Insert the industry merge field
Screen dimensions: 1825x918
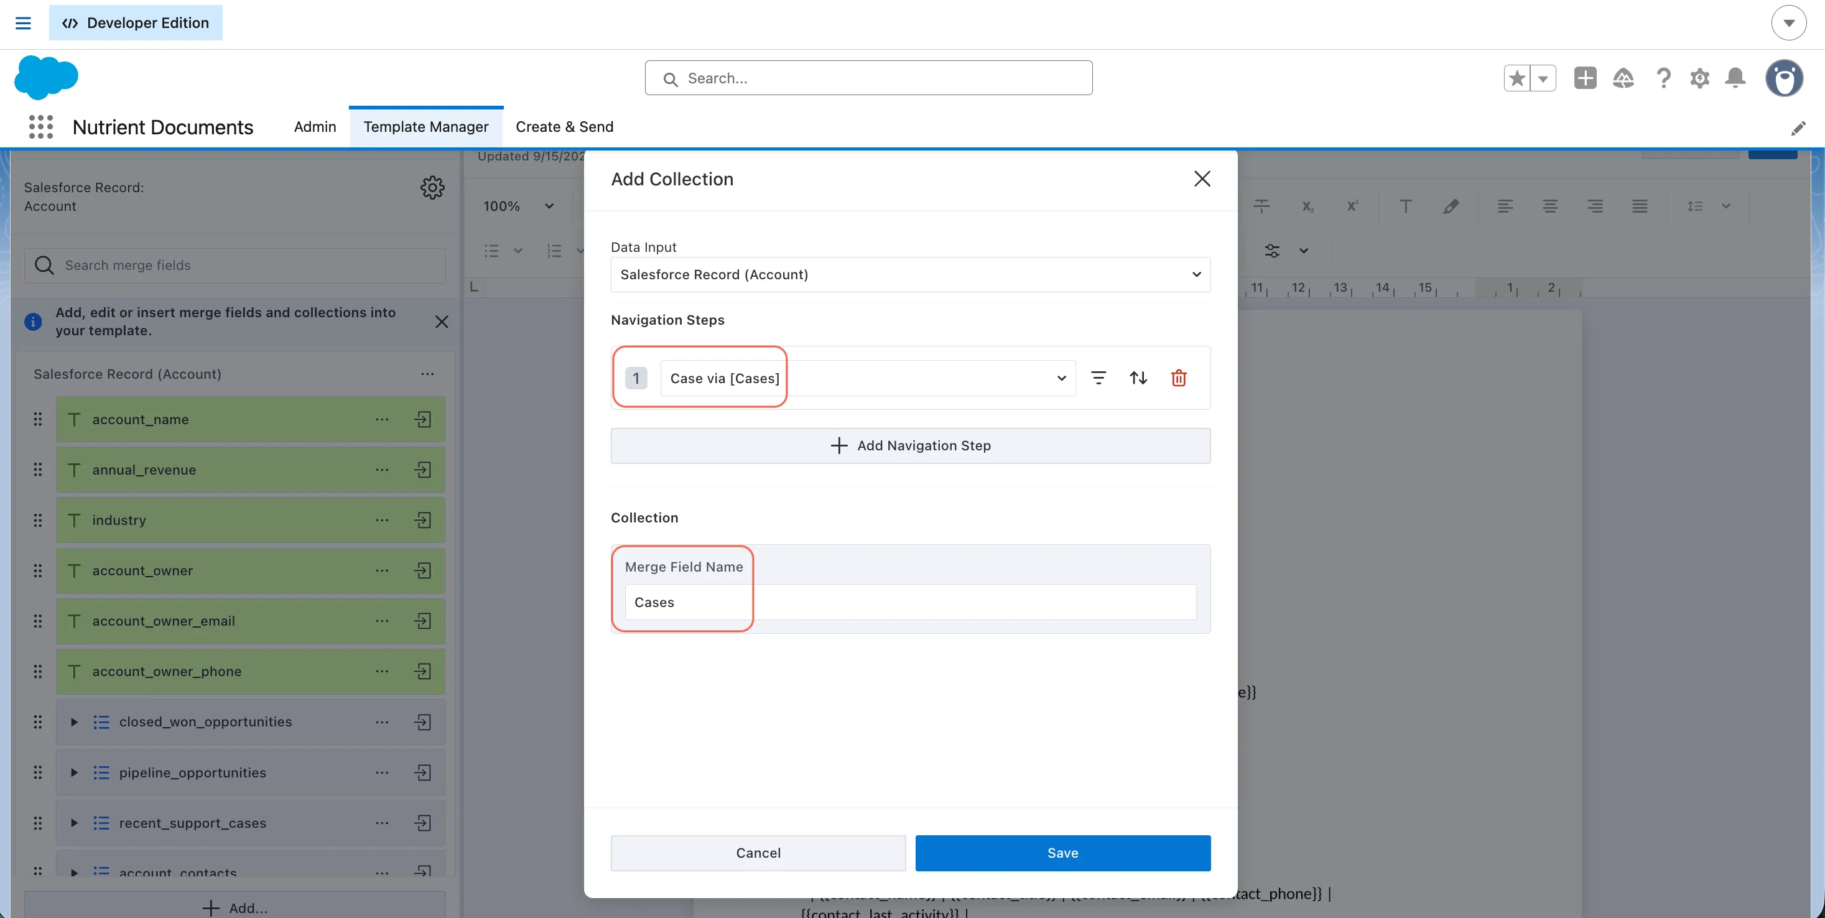(423, 520)
